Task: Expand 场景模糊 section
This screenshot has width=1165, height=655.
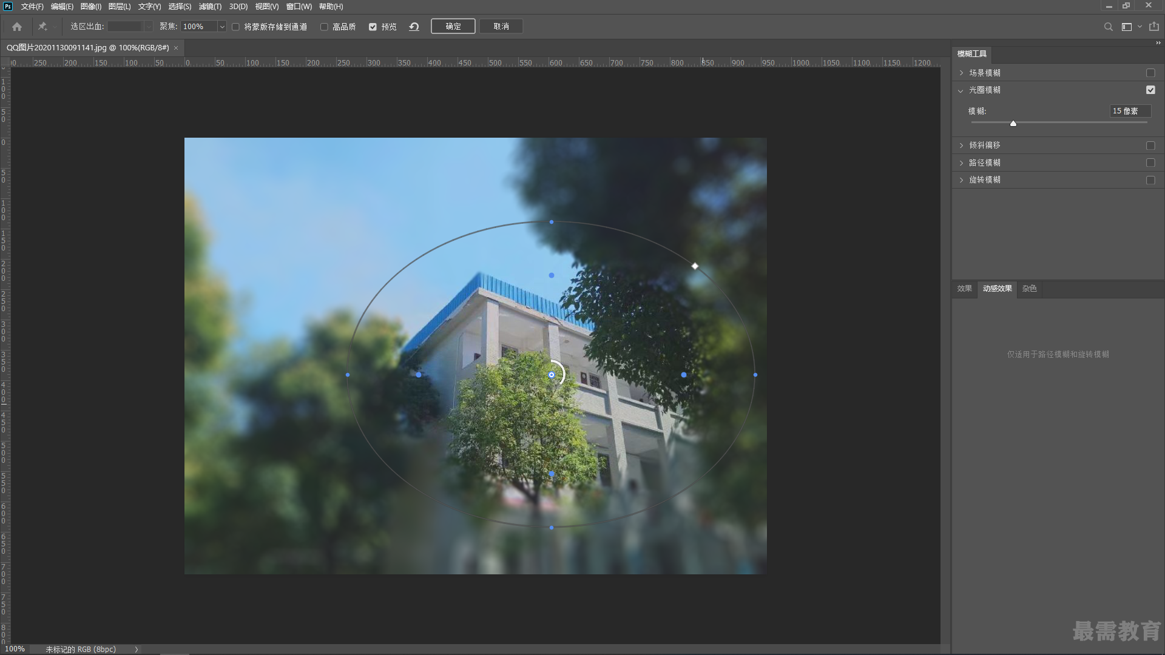Action: pos(961,73)
